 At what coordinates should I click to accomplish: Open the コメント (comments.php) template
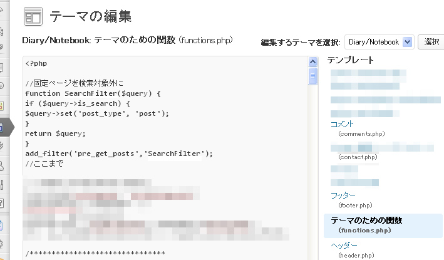[x=342, y=124]
